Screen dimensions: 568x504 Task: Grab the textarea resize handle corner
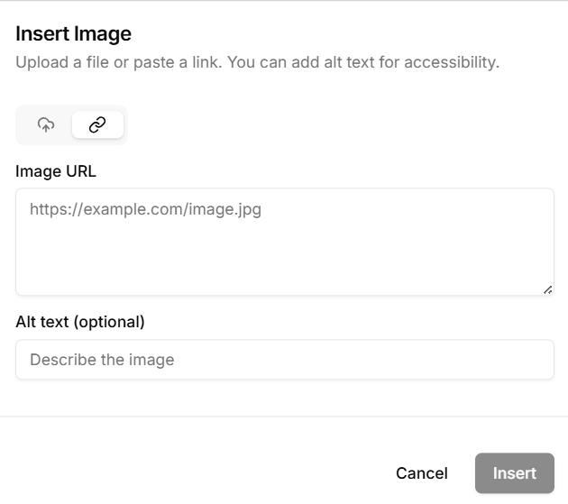pos(547,289)
